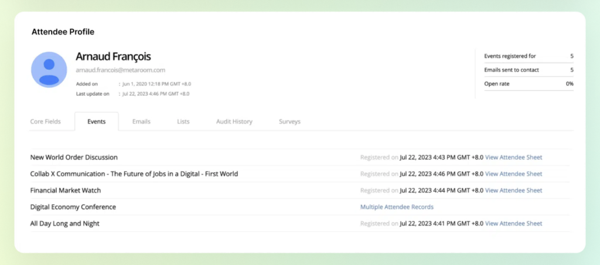View Attendee Sheet for Collab X Communication
The height and width of the screenshot is (265, 600).
click(x=513, y=174)
